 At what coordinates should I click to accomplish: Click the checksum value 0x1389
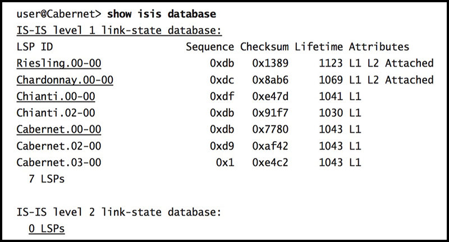click(x=270, y=63)
